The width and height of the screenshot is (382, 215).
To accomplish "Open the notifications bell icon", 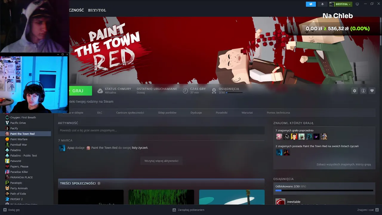I will pyautogui.click(x=322, y=4).
